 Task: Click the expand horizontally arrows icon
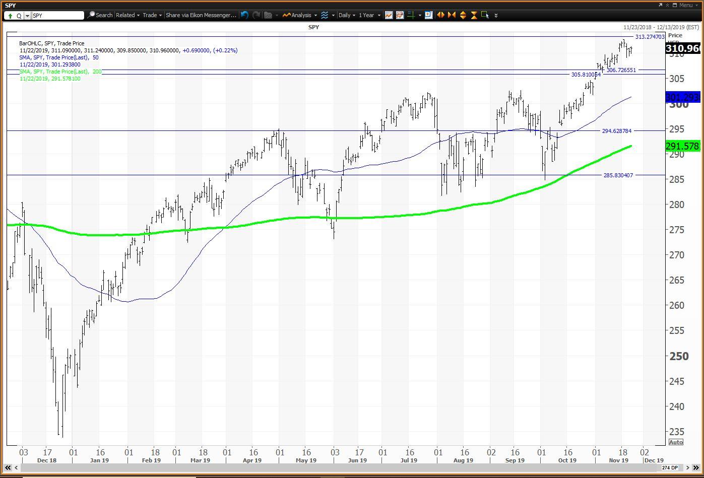(440, 15)
